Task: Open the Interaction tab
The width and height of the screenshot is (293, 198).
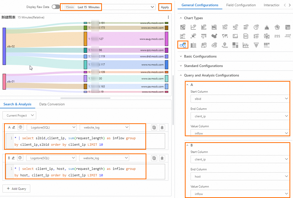Action: pyautogui.click(x=271, y=5)
